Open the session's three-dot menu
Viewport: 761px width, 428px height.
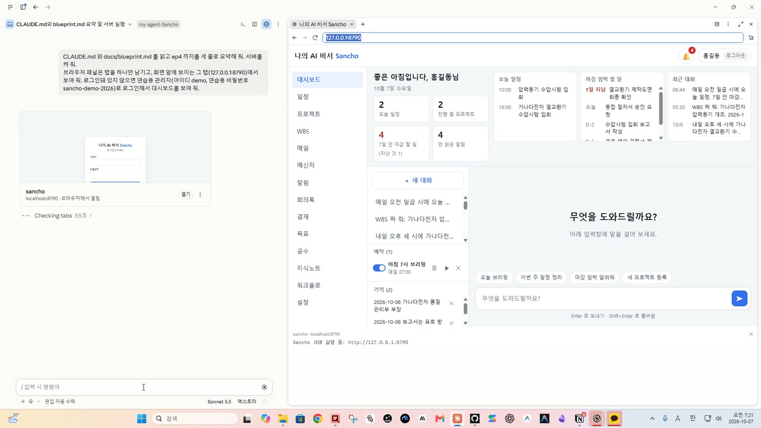click(x=278, y=24)
